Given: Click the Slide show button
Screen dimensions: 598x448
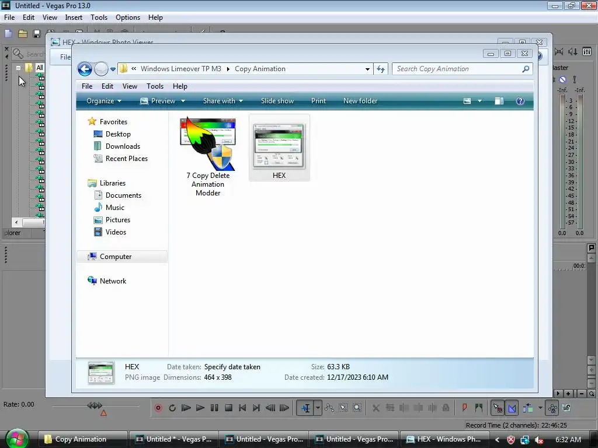Looking at the screenshot, I should (x=277, y=101).
